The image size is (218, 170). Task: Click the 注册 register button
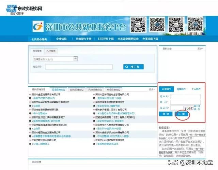(182, 114)
